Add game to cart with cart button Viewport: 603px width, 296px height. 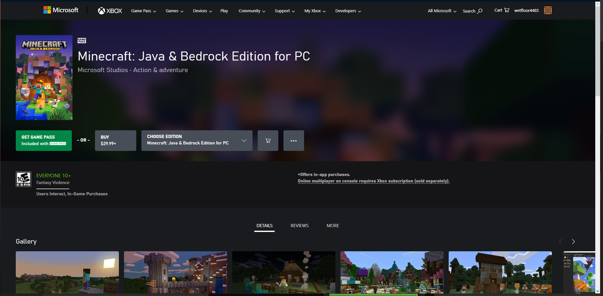click(x=268, y=141)
